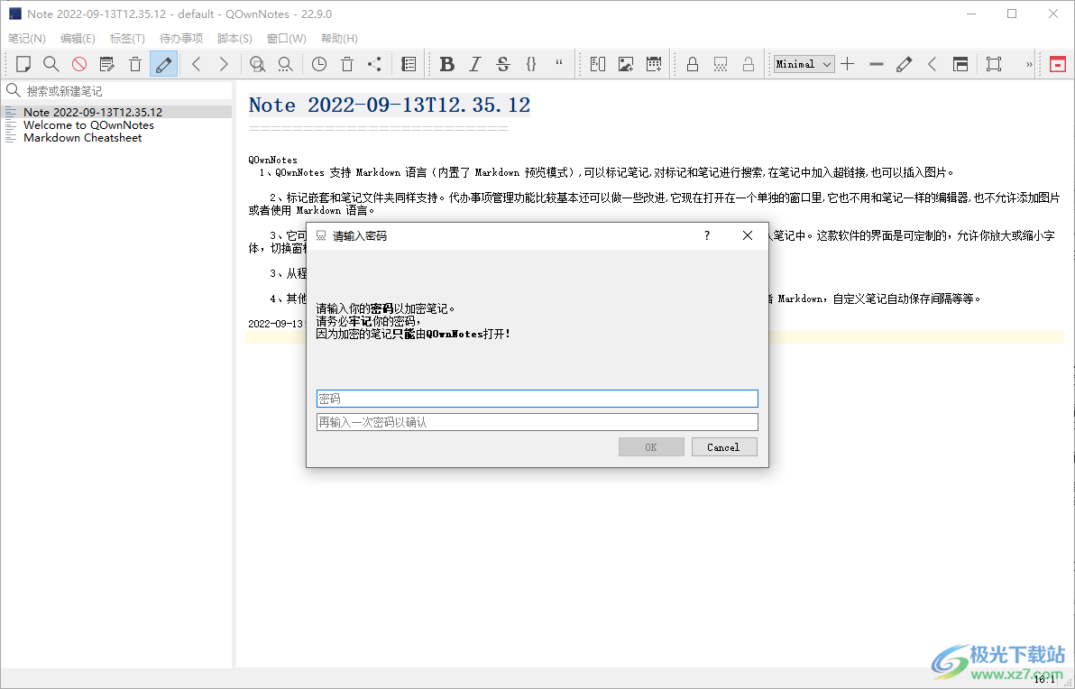Click the window panel layout icon
This screenshot has width=1075, height=689.
(x=960, y=64)
